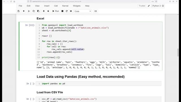Click the print(rows[:2]) line
Screen dimensions: 181x102
tap(51, 57)
